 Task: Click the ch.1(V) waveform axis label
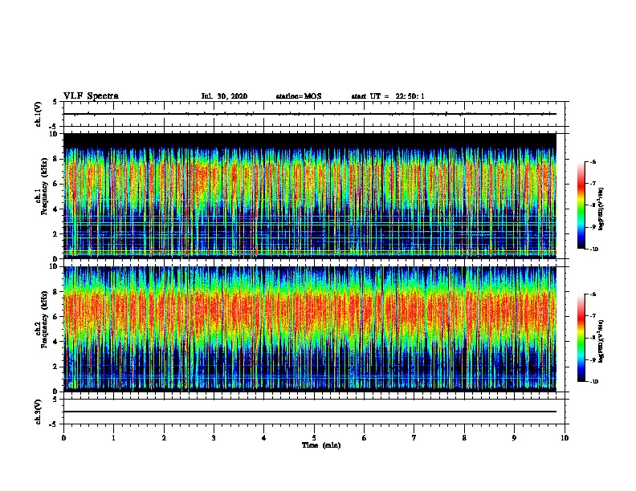click(x=38, y=114)
